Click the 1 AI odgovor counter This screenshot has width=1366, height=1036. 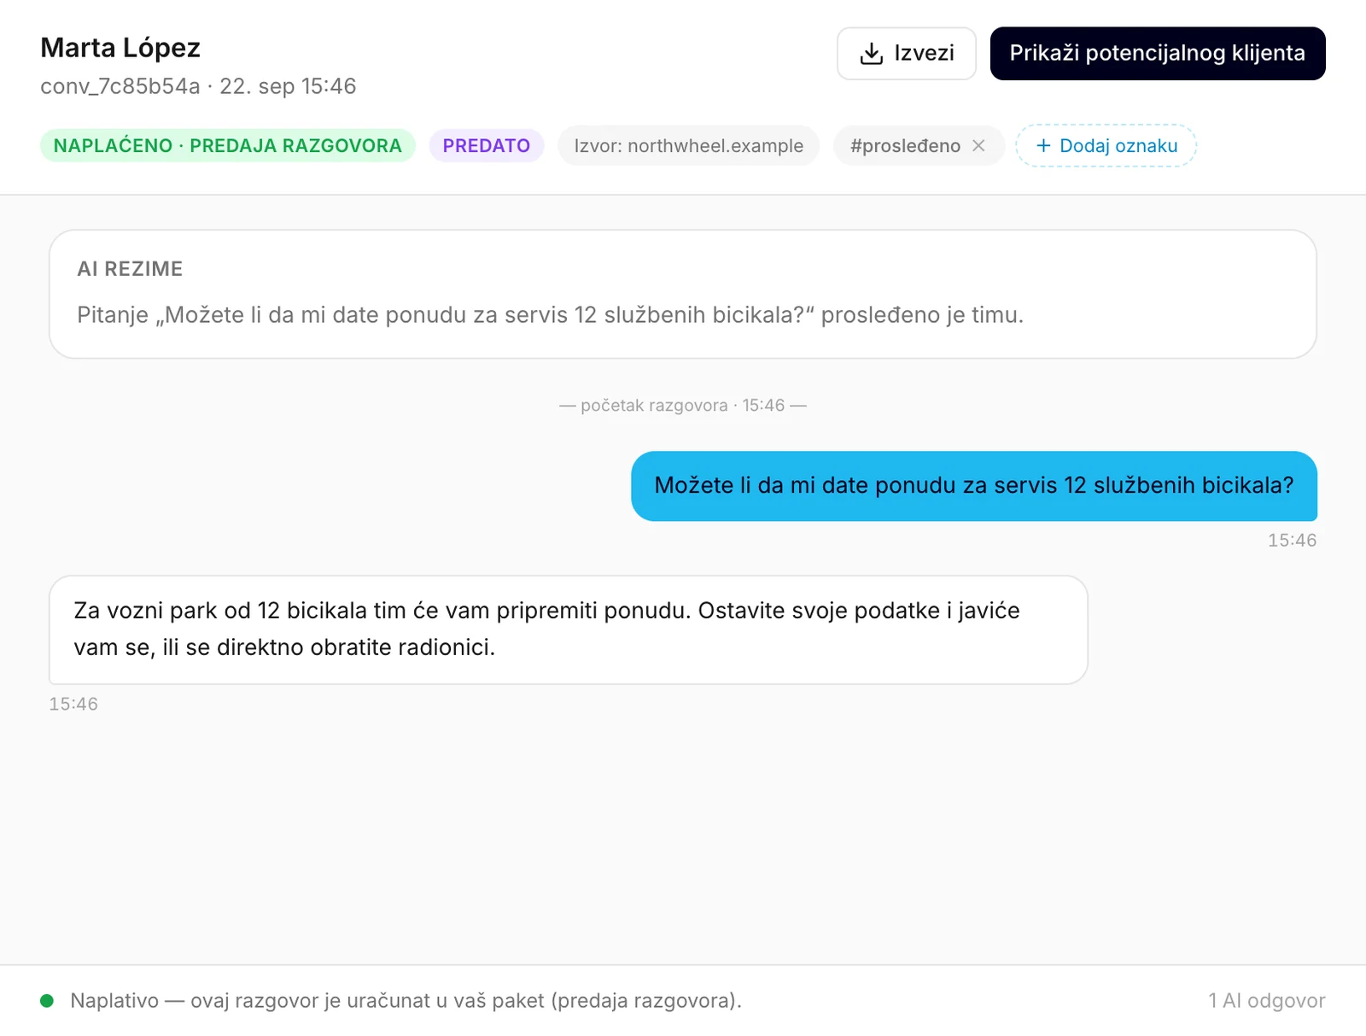click(1266, 1000)
